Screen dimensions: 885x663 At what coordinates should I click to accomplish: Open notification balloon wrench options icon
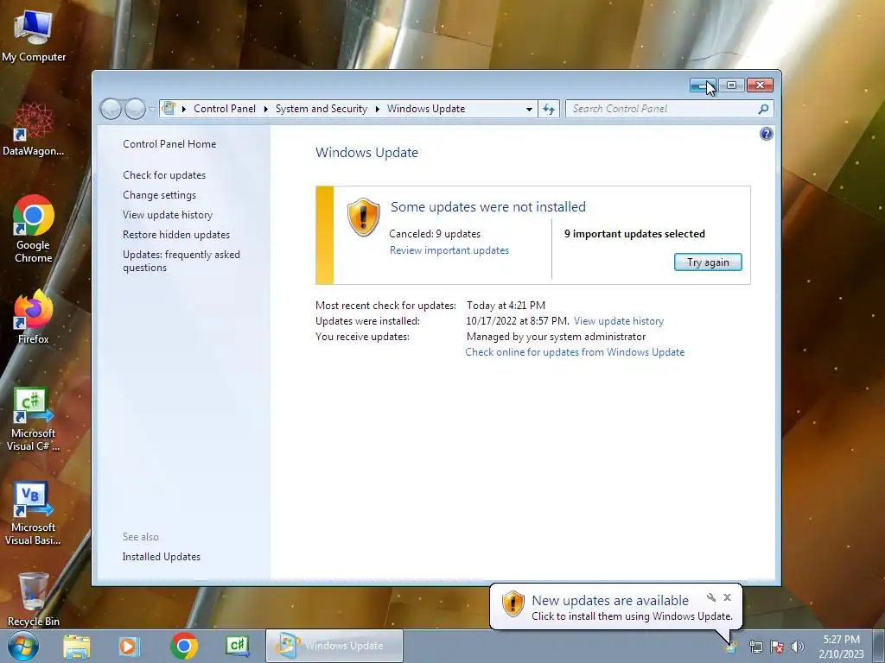(711, 597)
